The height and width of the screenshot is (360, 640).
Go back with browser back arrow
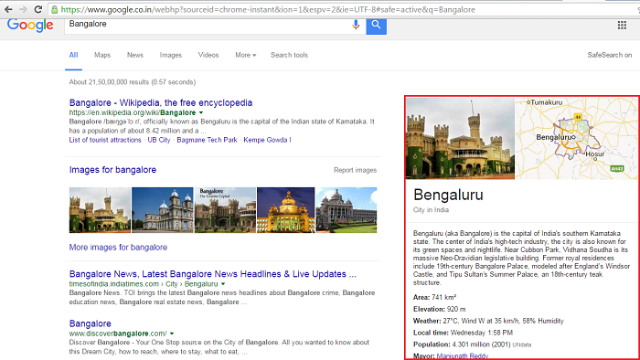(x=8, y=9)
